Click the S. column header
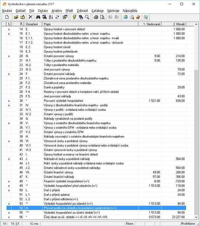This screenshot has height=226, width=200. click(x=9, y=24)
